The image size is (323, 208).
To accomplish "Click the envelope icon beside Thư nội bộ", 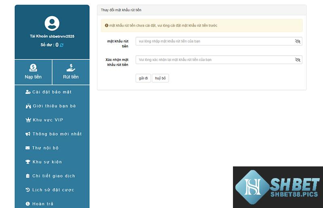I will [x=27, y=148].
